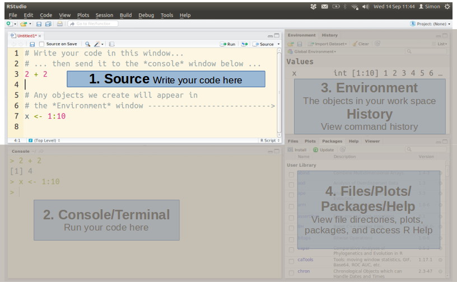This screenshot has width=457, height=282.
Task: Tick the caTools package checkbox
Action: coord(291,262)
